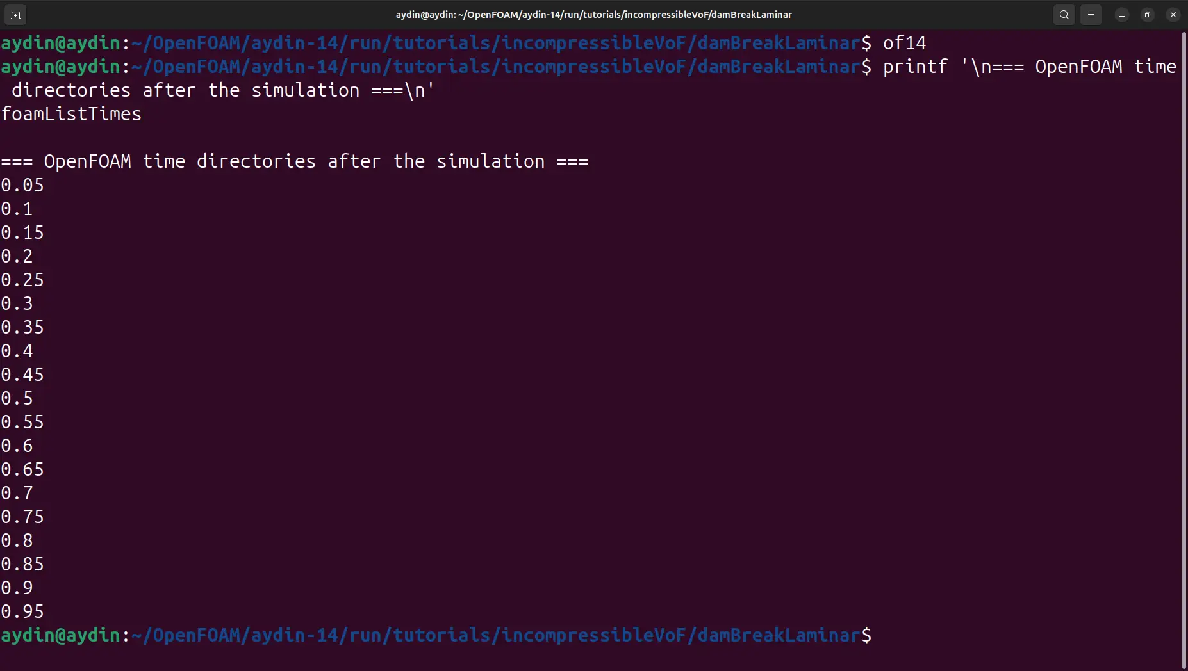
Task: Click the terminal scrollbar
Action: click(1184, 349)
